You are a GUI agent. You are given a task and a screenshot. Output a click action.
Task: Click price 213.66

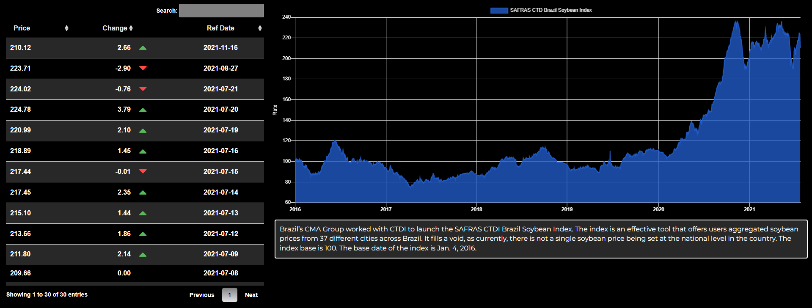[20, 234]
